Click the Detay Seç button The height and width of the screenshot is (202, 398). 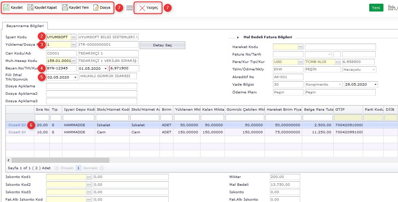(x=162, y=45)
